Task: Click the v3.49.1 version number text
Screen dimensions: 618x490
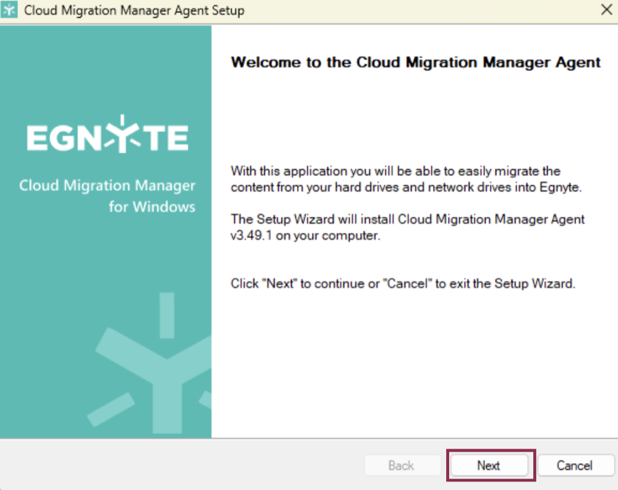Action: click(x=254, y=236)
